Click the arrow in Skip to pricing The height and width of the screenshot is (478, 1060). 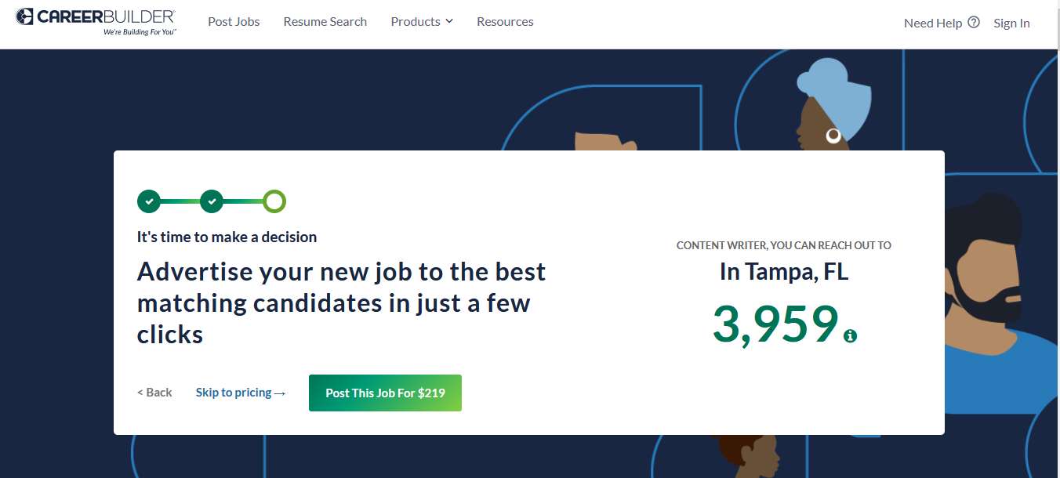(280, 393)
